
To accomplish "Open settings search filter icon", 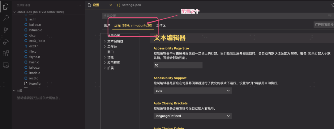I will [330, 16].
